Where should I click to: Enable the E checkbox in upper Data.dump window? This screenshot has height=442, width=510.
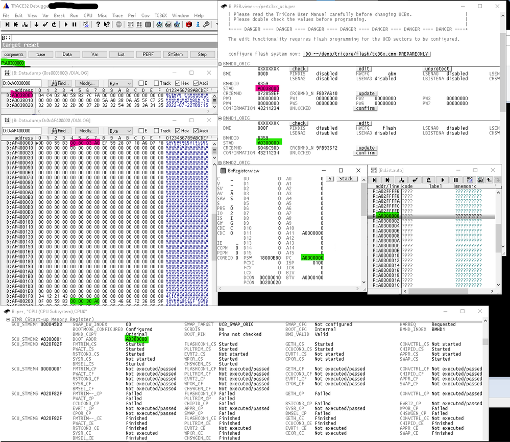[141, 83]
